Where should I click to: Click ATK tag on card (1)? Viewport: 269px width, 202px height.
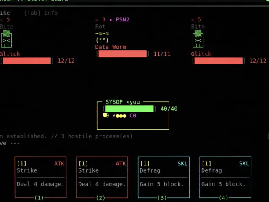(x=59, y=164)
